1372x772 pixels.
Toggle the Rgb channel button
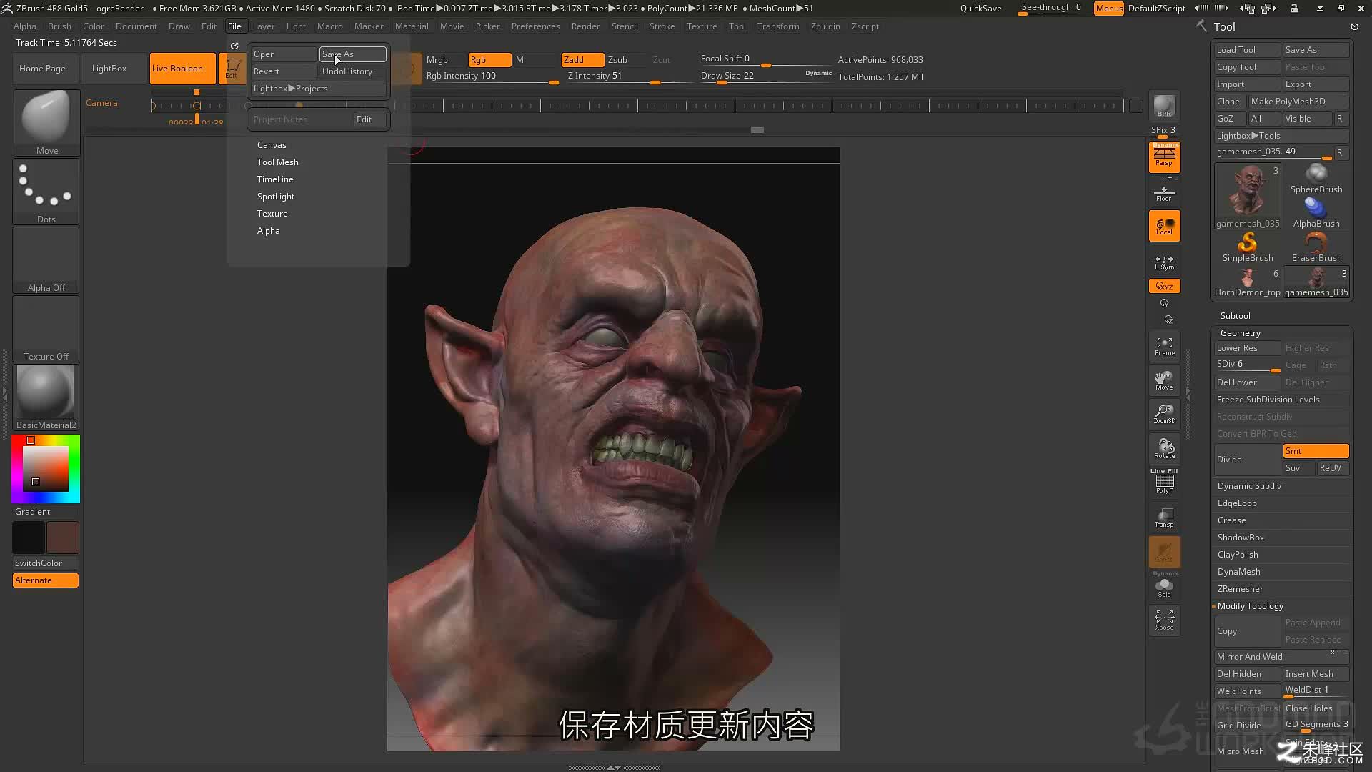click(489, 60)
